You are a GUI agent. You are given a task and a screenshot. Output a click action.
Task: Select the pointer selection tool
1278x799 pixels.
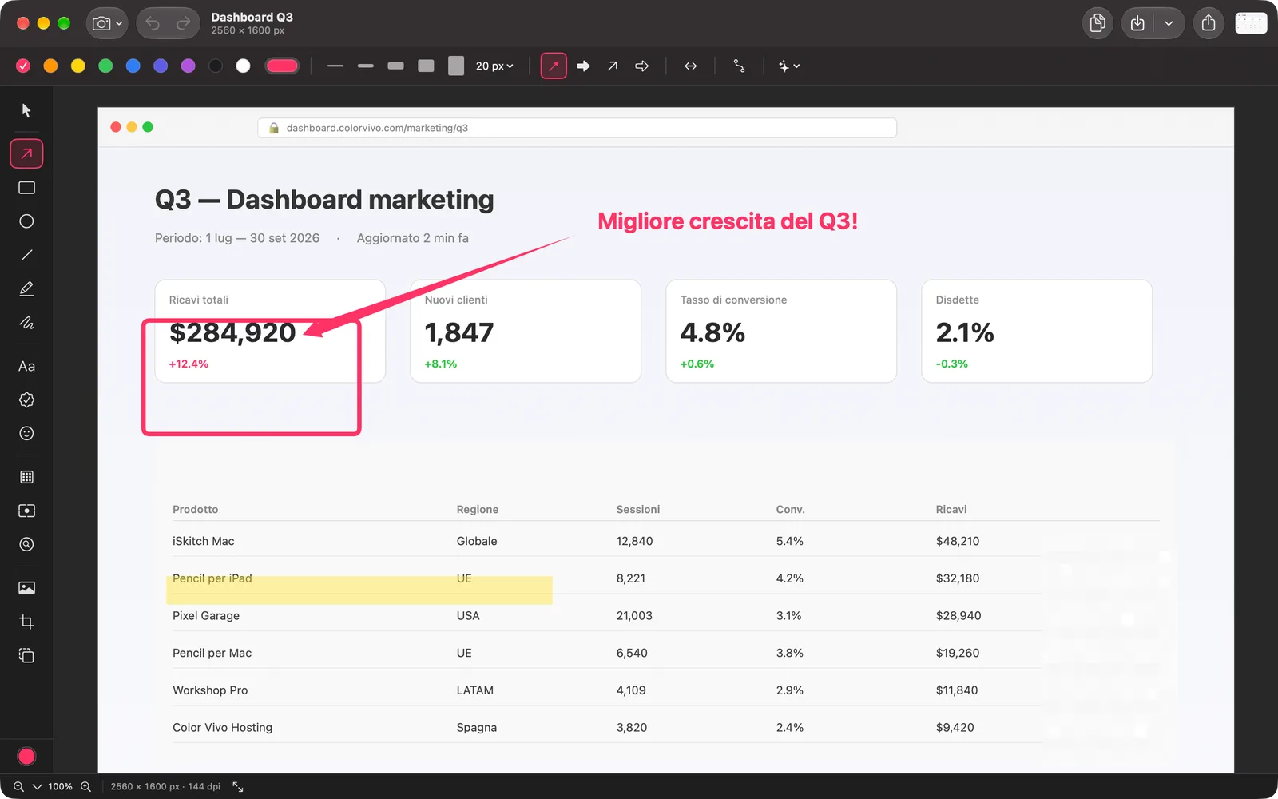pos(26,110)
